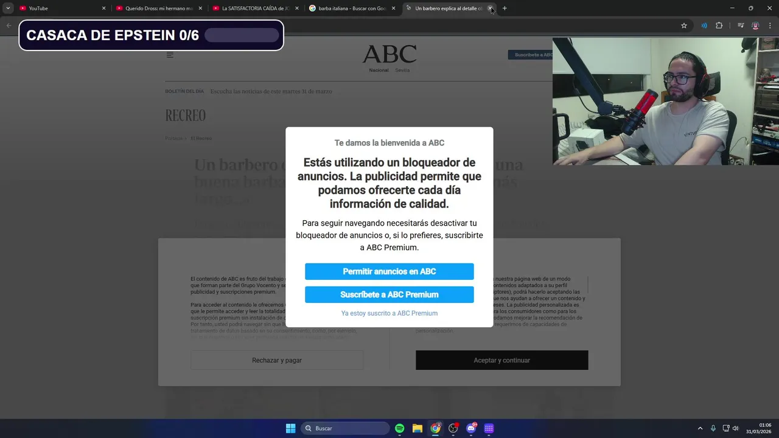Select the Sevilla edition link
Image resolution: width=779 pixels, height=438 pixels.
[402, 70]
